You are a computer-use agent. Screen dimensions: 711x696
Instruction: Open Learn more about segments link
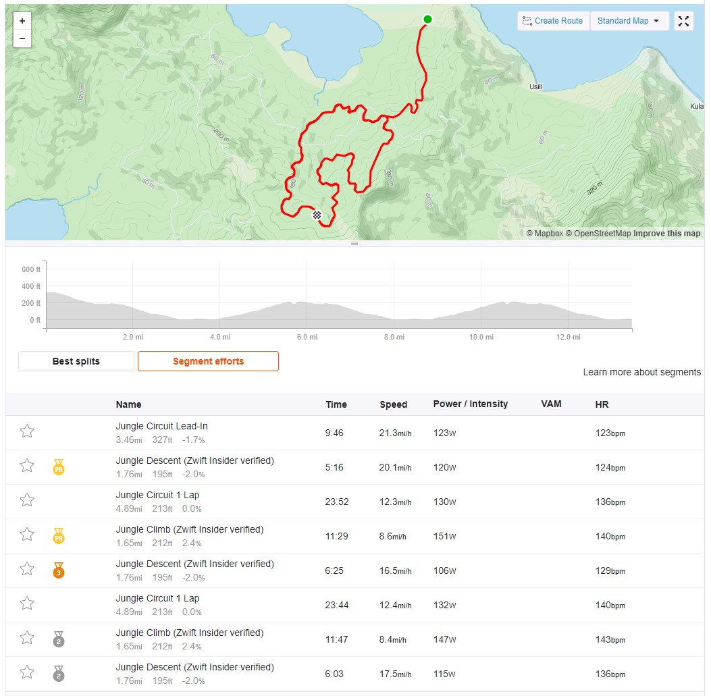click(x=641, y=372)
